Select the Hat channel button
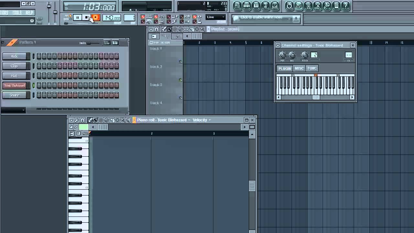The image size is (414, 233). tap(14, 76)
